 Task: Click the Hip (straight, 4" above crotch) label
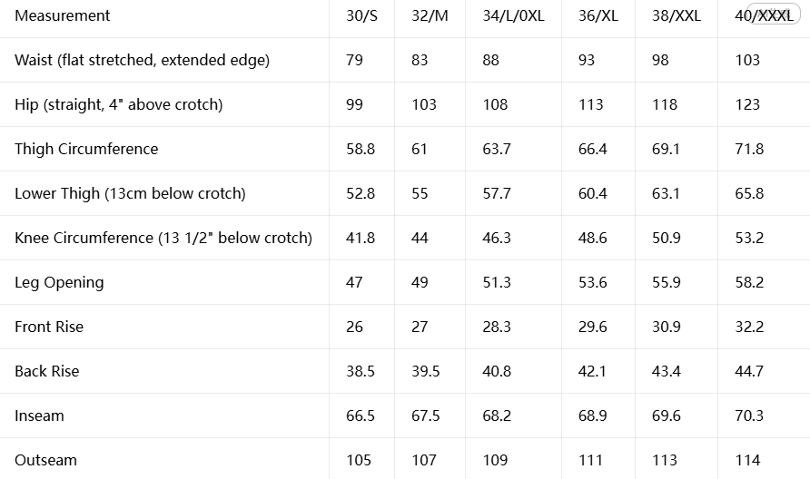tap(119, 104)
